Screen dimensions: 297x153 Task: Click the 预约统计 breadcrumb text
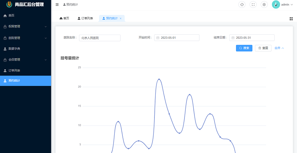click(x=72, y=5)
